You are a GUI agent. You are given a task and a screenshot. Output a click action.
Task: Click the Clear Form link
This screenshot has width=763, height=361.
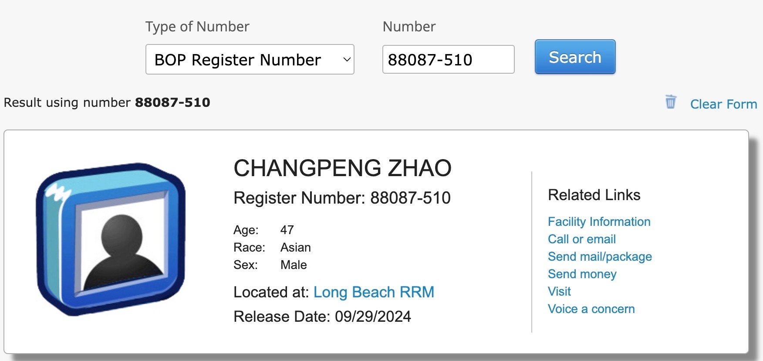tap(723, 104)
